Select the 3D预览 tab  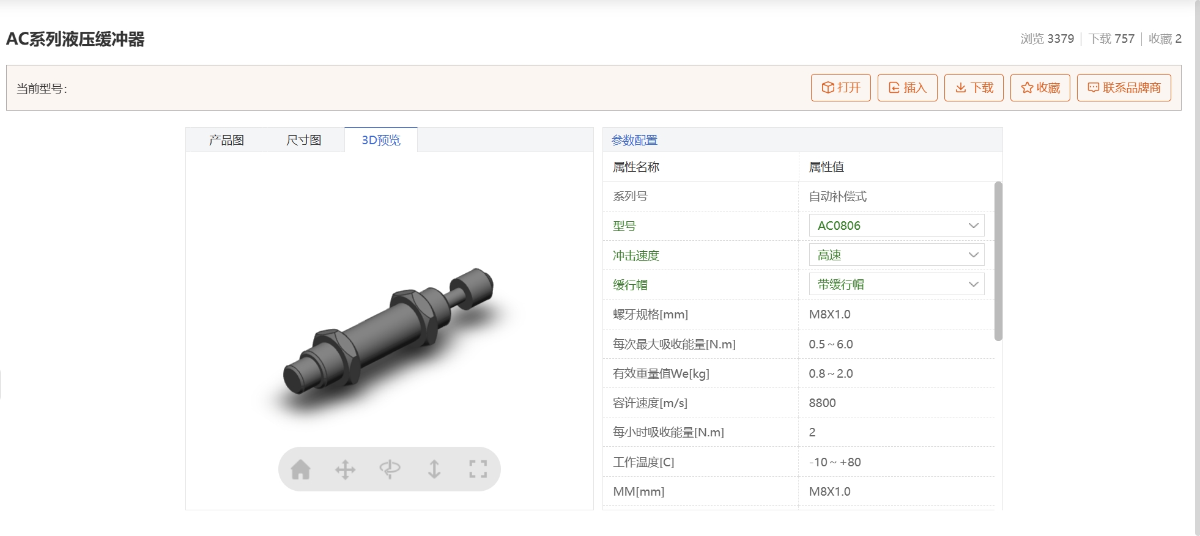click(x=381, y=140)
